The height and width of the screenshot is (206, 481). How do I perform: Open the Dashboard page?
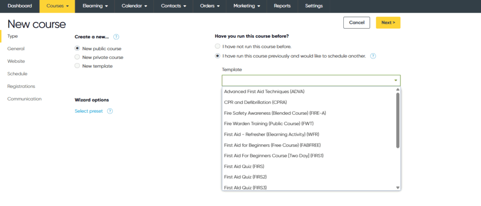[20, 6]
